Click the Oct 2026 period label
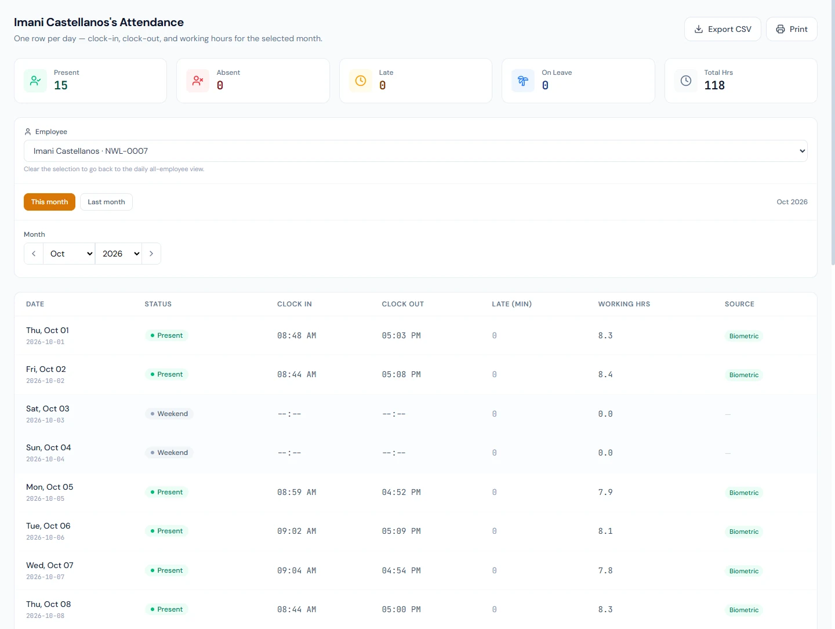The image size is (835, 629). 792,202
